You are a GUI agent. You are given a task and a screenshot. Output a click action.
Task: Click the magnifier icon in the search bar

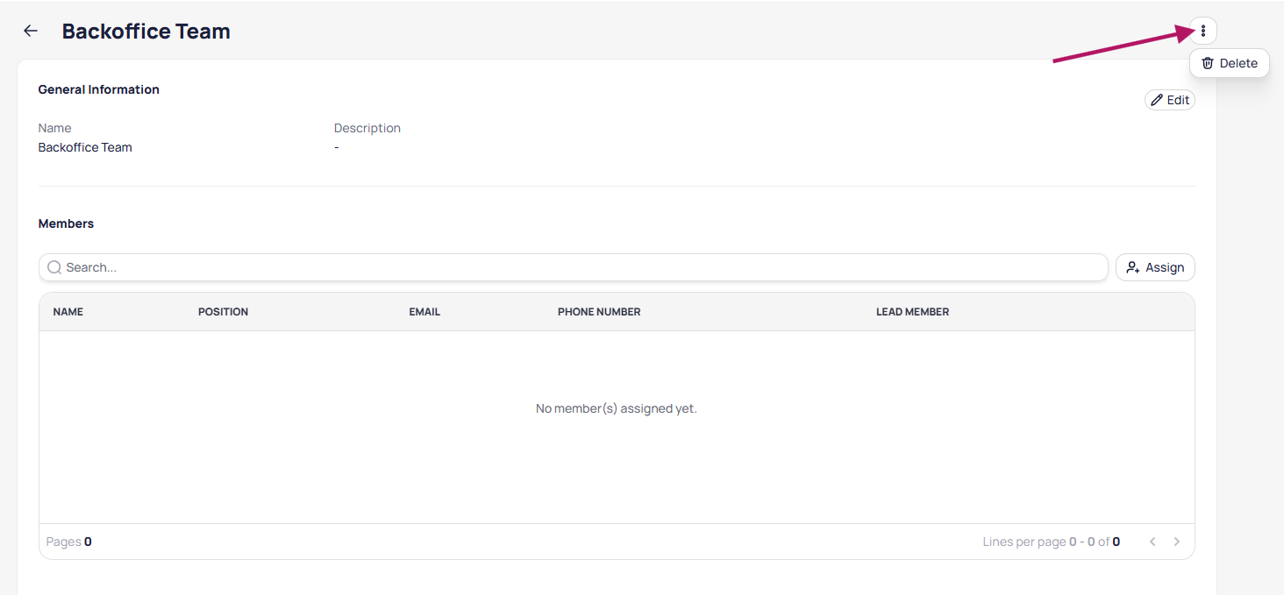tap(54, 267)
